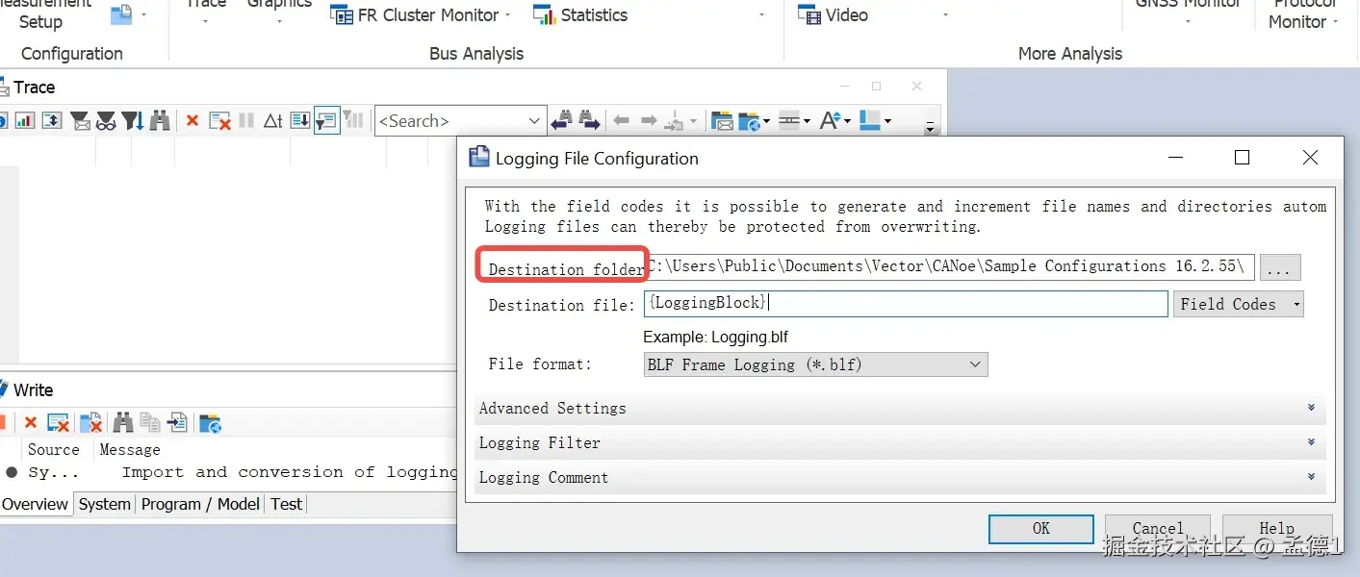Viewport: 1360px width, 577px height.
Task: Expand the Logging Filter section
Action: tap(900, 443)
